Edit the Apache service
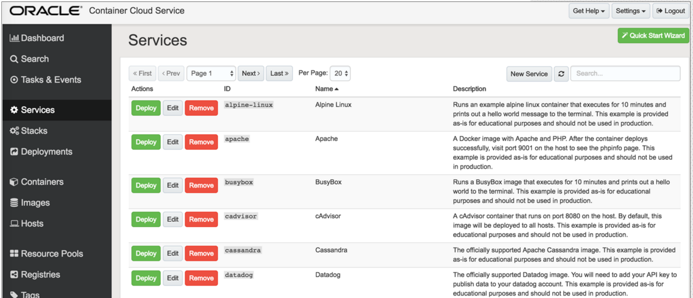 tap(172, 142)
